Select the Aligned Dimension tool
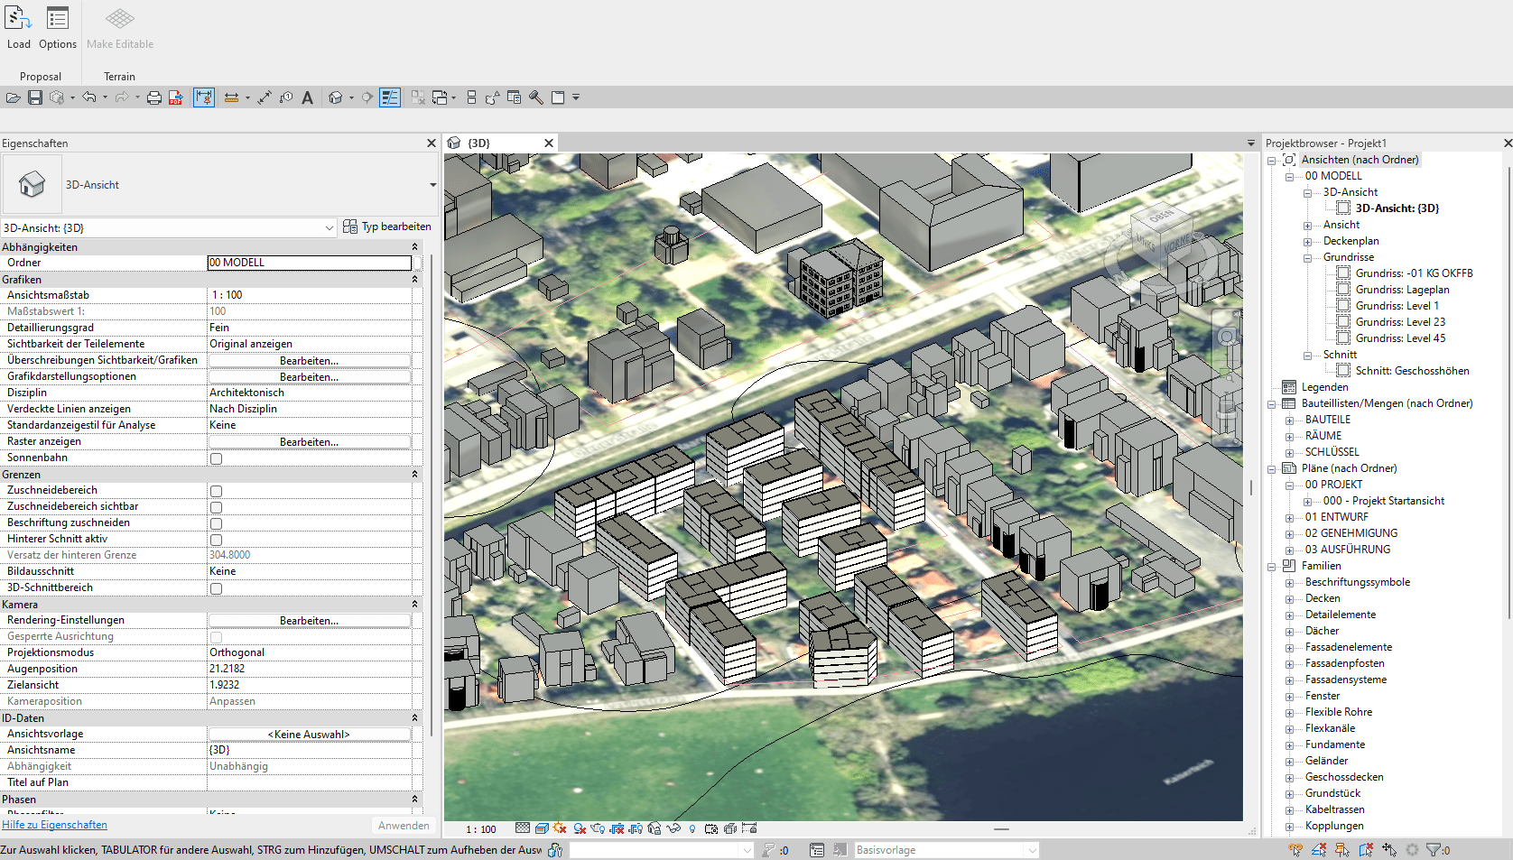The image size is (1513, 860). (x=204, y=97)
